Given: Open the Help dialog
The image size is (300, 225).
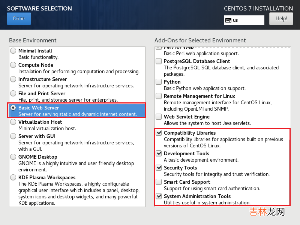Looking at the screenshot, I should point(281,18).
